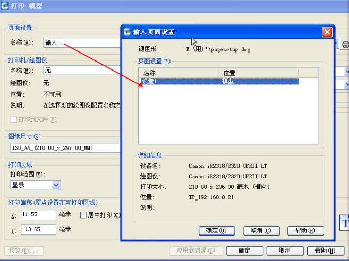Click the X offset input field

click(x=38, y=215)
